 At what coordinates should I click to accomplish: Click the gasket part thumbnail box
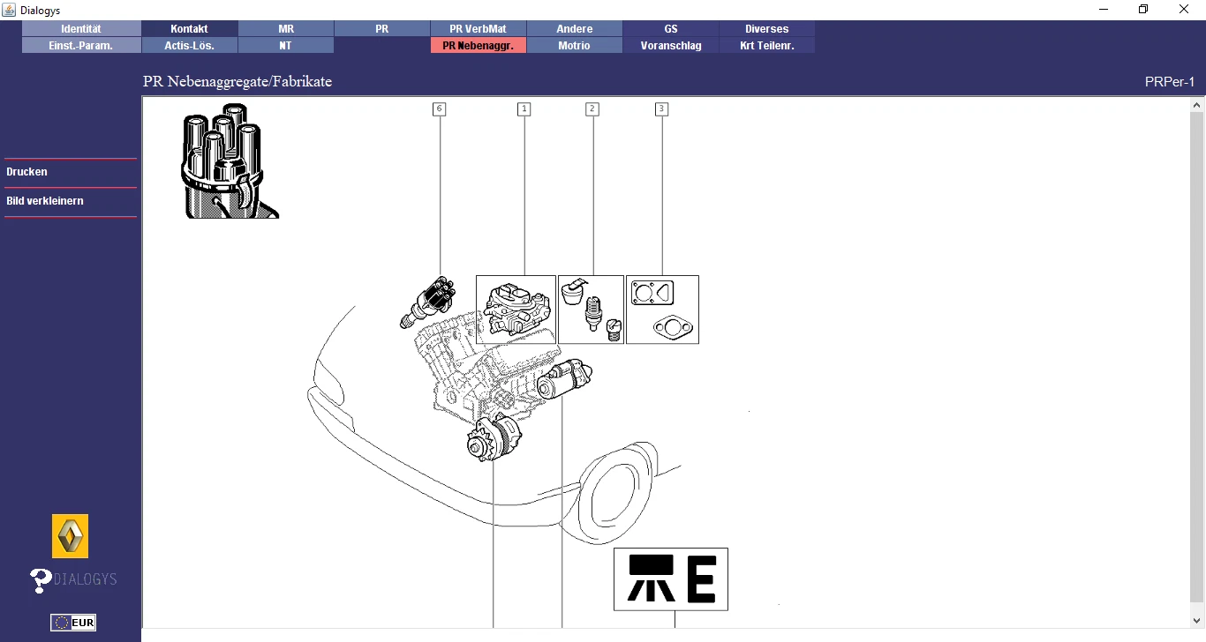point(663,309)
